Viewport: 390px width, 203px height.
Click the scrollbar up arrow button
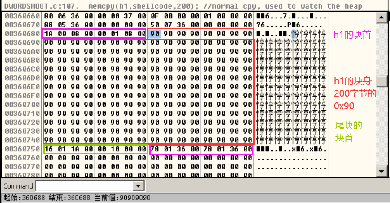[382, 18]
